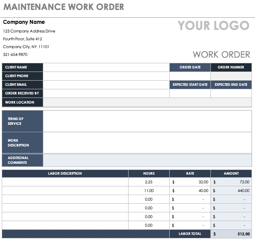Click the ORDER DATE header cell
Image resolution: width=255 pixels, height=241 pixels.
pos(190,67)
